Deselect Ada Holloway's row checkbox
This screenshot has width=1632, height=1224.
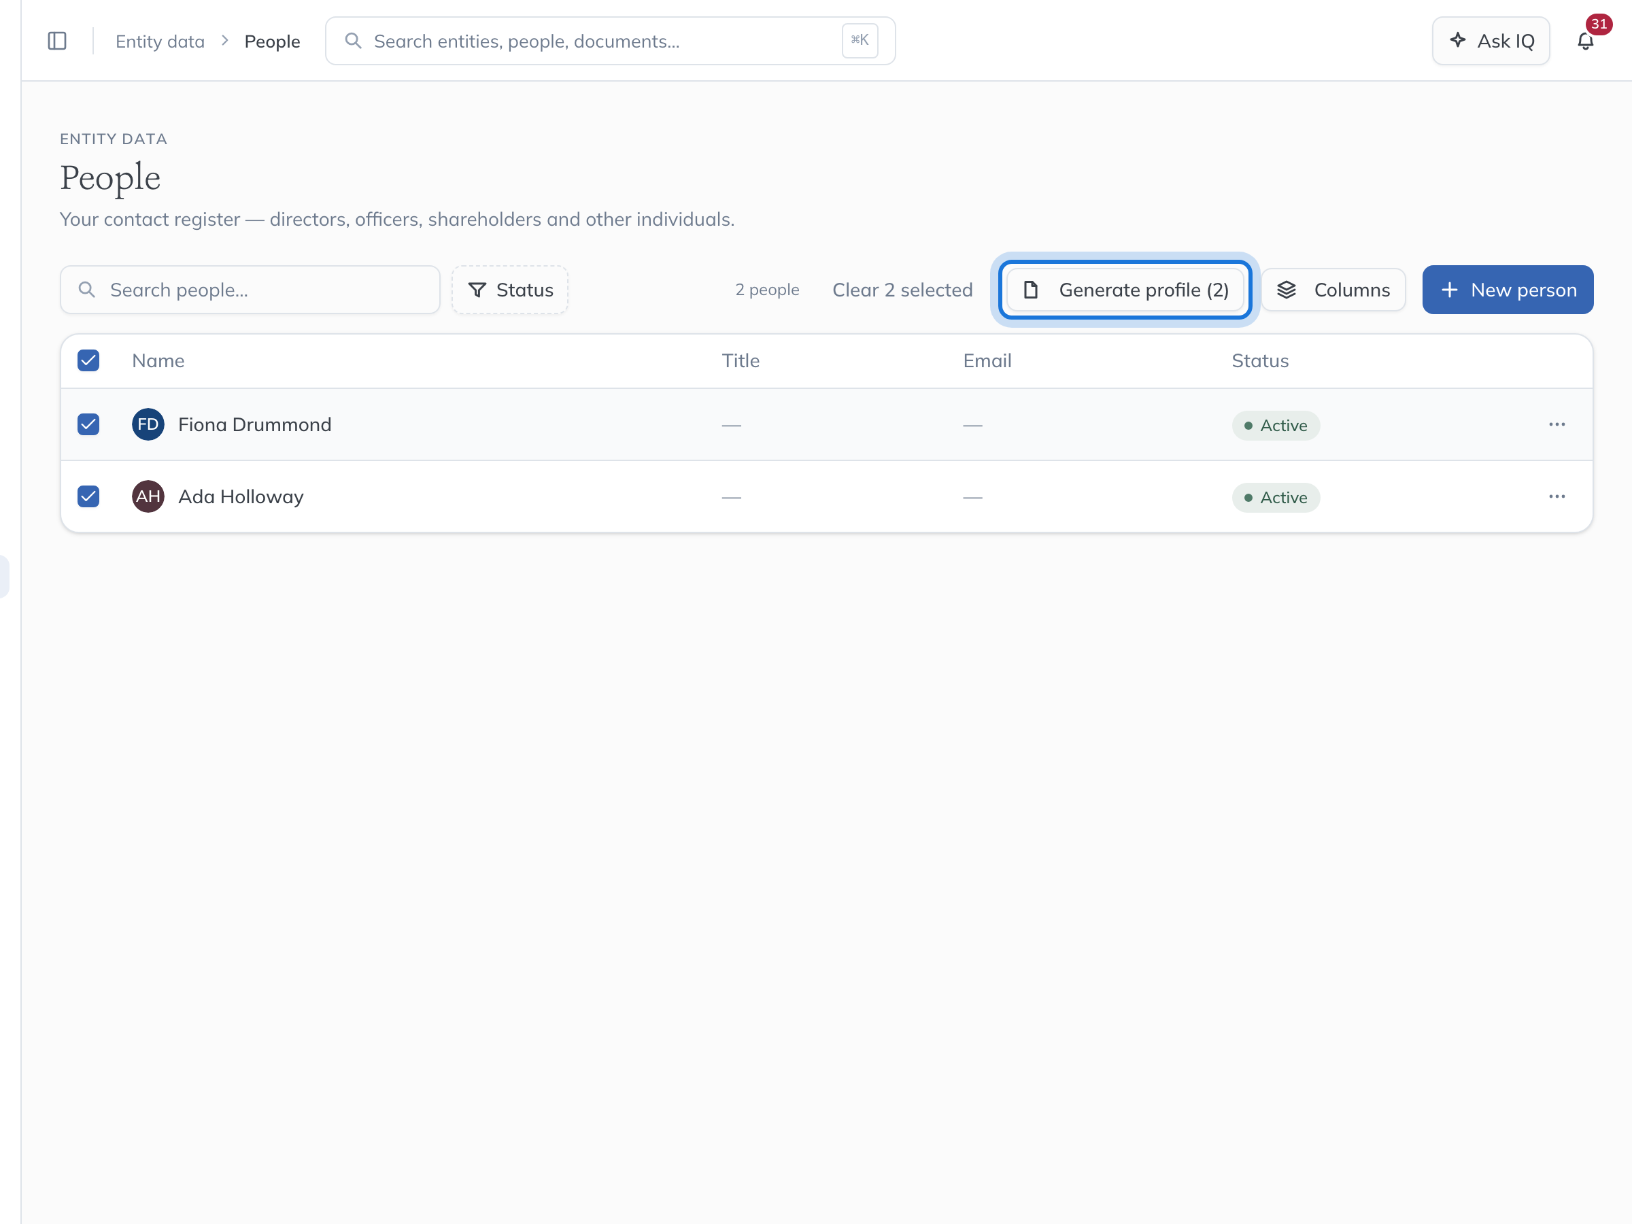pos(88,496)
